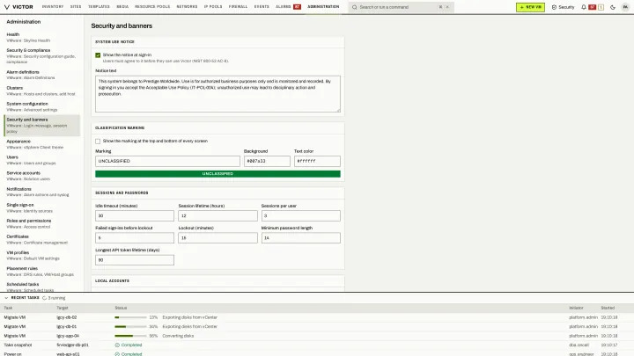Click the Longest API token lifetime field
Screen dimensions: 634x356
coord(135,260)
